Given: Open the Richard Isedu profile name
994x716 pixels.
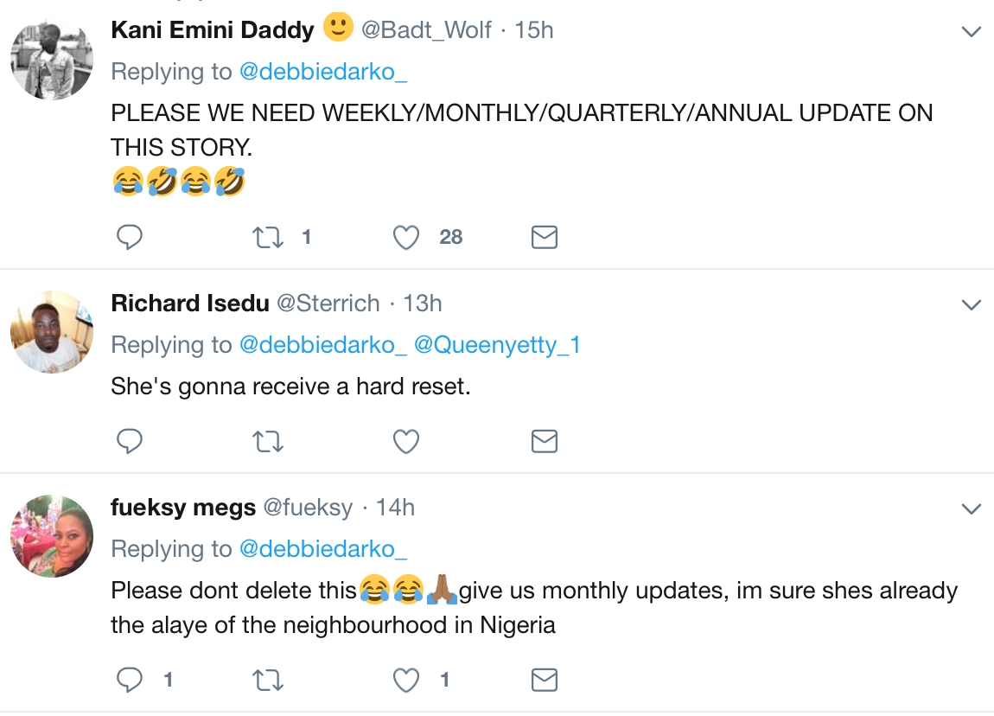Looking at the screenshot, I should click(x=189, y=304).
